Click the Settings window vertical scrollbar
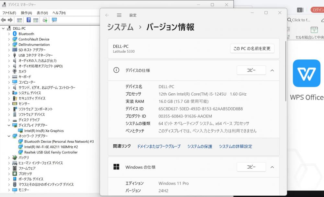Viewport: 324px width, 197px height. click(286, 71)
